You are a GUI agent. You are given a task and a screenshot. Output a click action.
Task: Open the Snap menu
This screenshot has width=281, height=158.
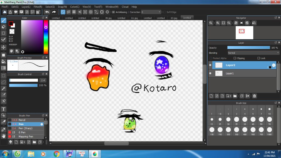(x=62, y=7)
